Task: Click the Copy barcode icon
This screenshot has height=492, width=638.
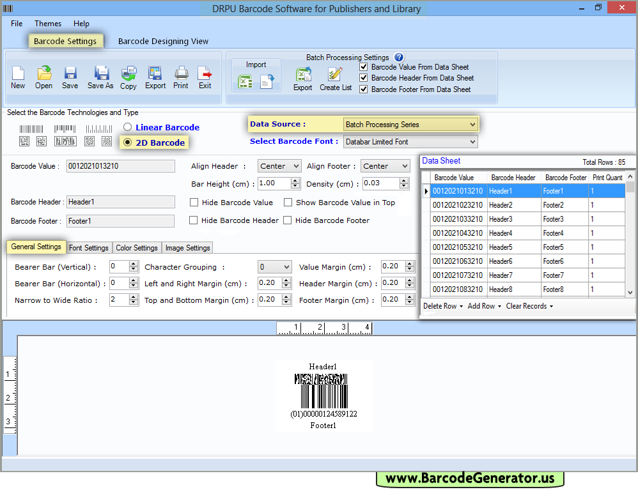Action: (128, 73)
